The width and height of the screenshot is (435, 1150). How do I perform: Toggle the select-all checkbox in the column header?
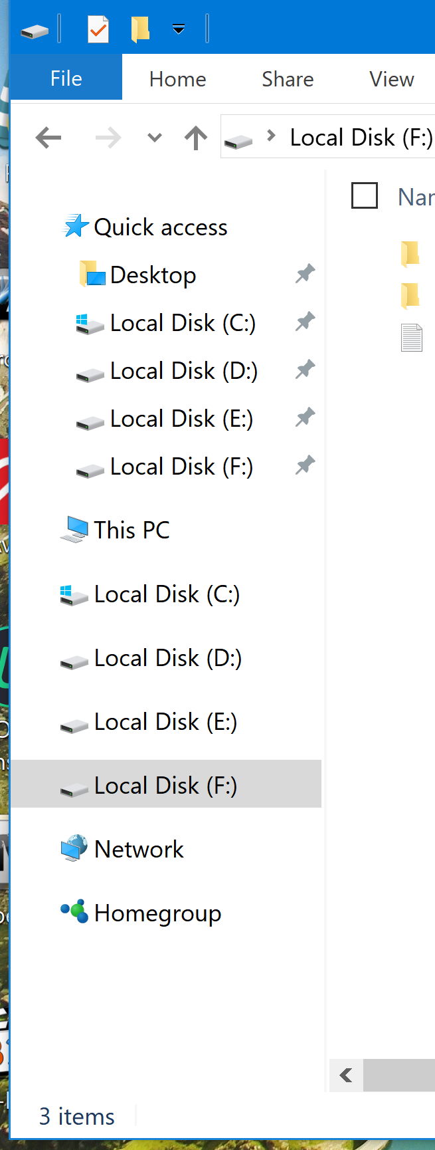(365, 196)
